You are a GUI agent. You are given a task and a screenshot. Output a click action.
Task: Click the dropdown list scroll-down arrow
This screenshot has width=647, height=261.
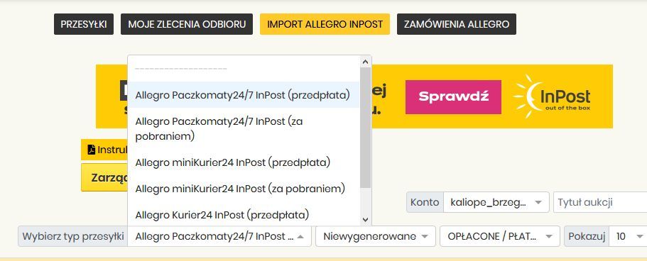pos(365,220)
